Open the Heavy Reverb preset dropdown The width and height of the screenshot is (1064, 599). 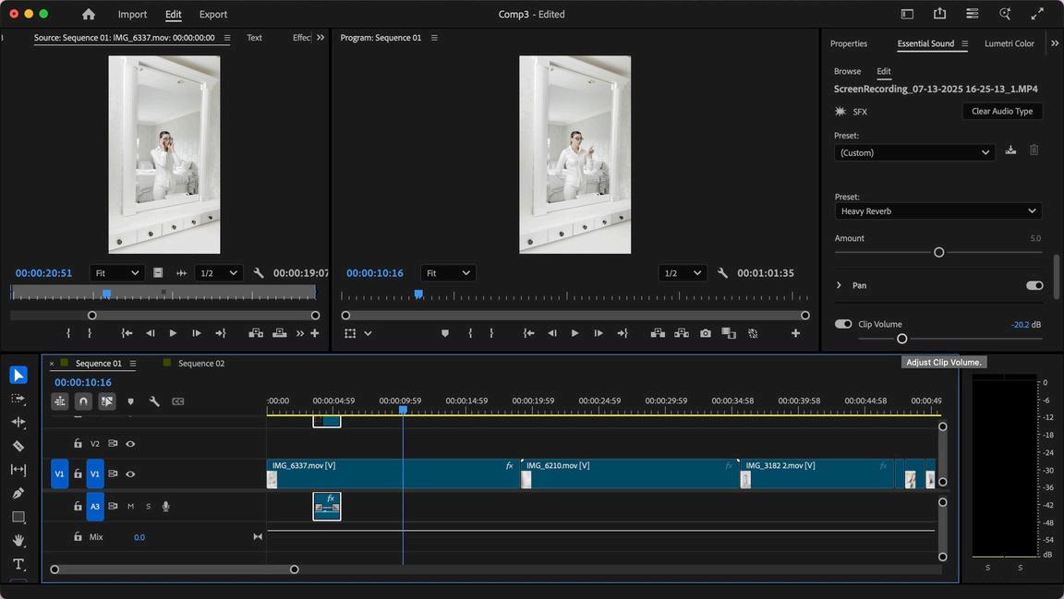click(937, 211)
